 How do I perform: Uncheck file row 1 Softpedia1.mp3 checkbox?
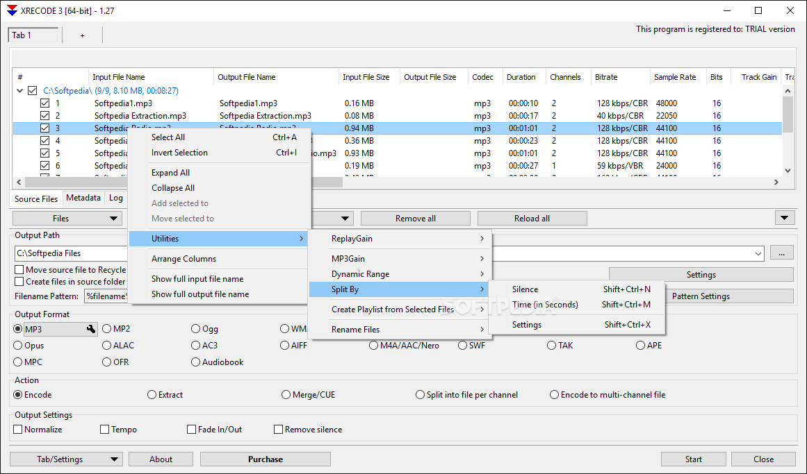[x=44, y=103]
